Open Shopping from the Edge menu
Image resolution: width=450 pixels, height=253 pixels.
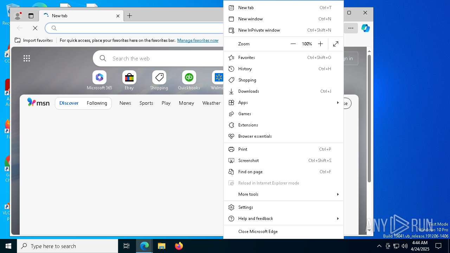pos(283,80)
